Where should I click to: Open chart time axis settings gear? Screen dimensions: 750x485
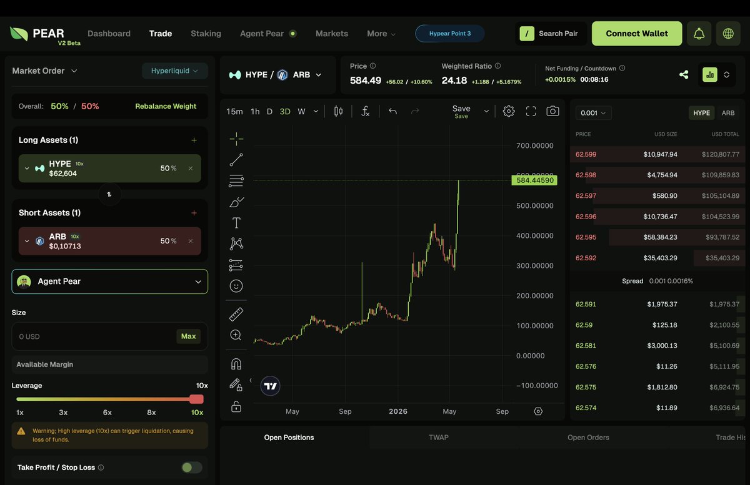tap(538, 411)
